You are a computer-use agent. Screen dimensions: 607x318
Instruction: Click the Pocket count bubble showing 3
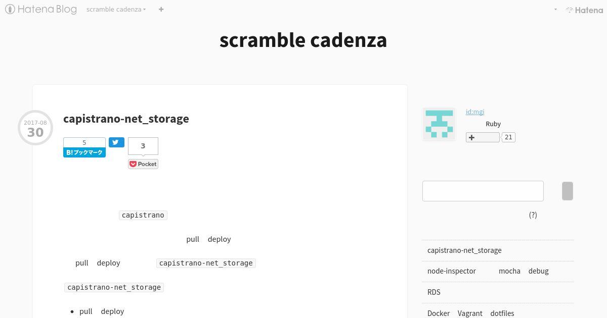pyautogui.click(x=143, y=146)
